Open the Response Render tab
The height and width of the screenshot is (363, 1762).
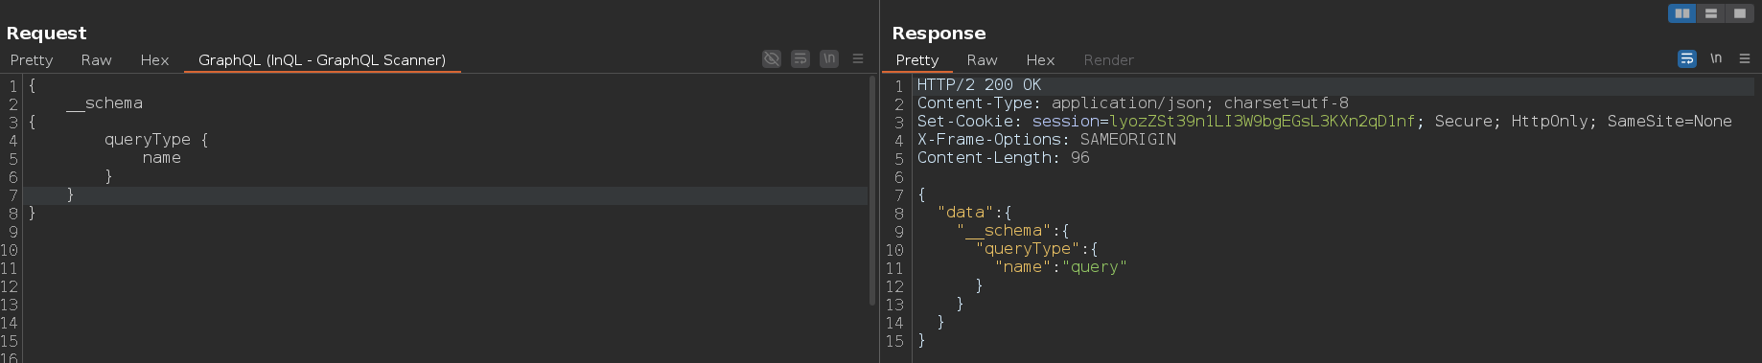(1108, 60)
